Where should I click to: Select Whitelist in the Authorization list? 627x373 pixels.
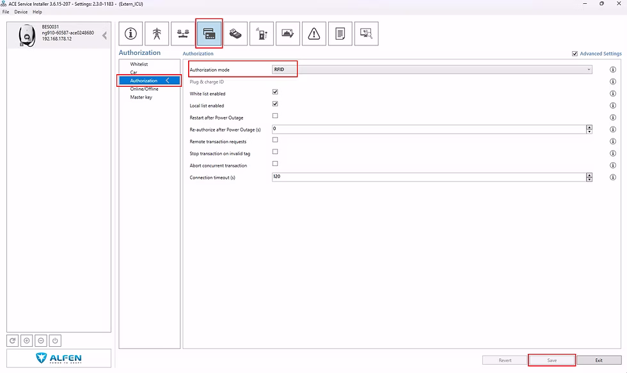pyautogui.click(x=139, y=65)
